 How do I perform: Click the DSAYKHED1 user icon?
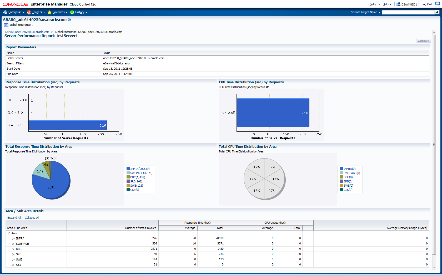(x=398, y=4)
